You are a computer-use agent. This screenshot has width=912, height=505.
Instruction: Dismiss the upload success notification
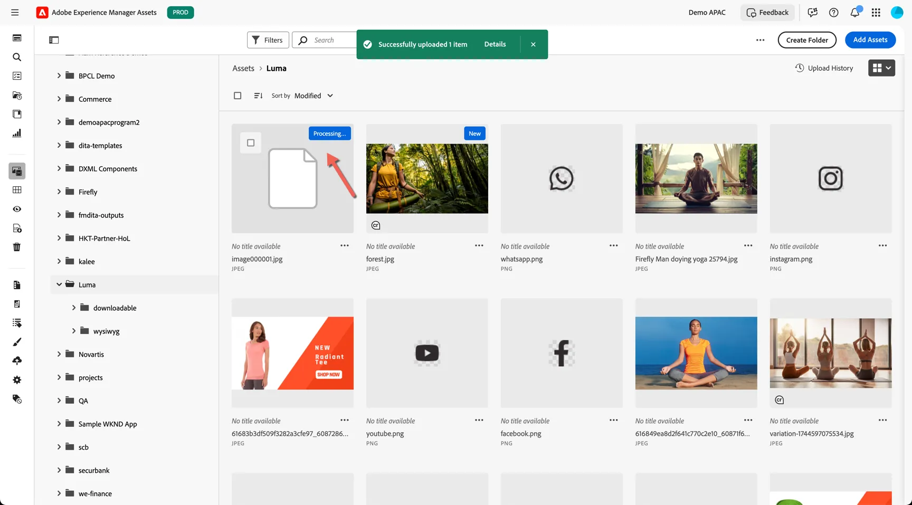(x=534, y=44)
